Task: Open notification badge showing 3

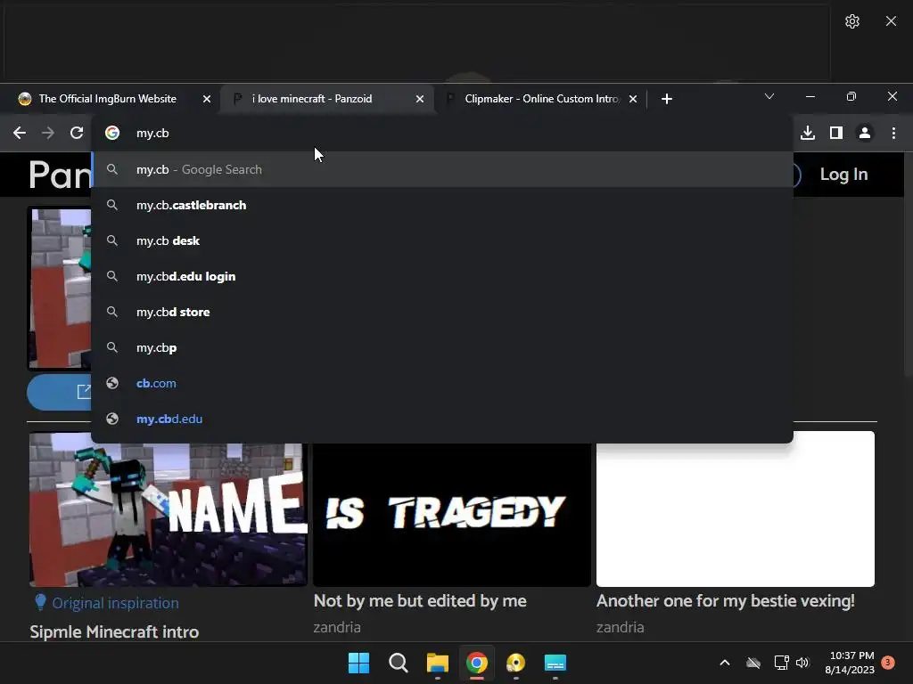Action: (x=888, y=663)
